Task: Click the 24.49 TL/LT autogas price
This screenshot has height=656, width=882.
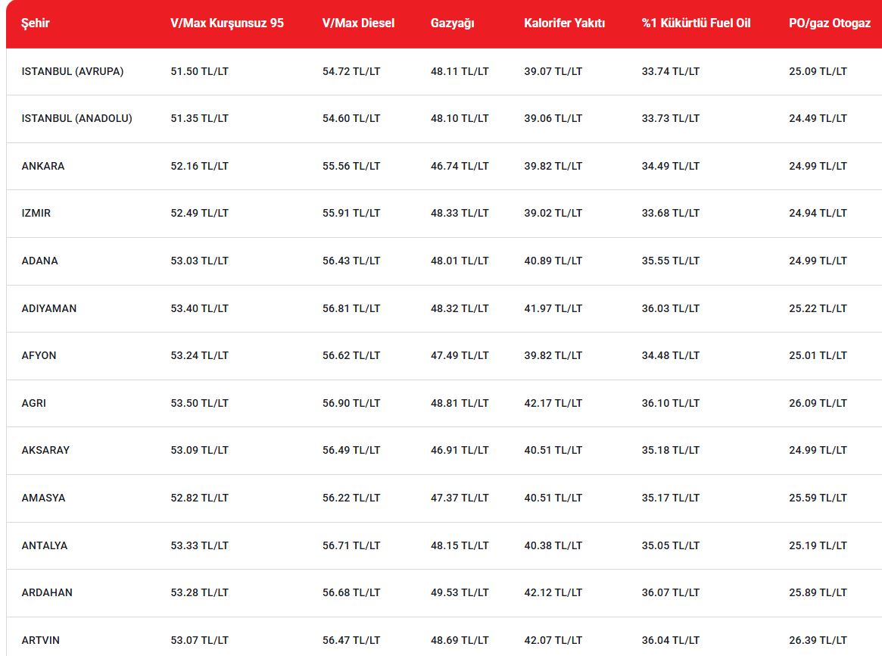Action: 818,118
